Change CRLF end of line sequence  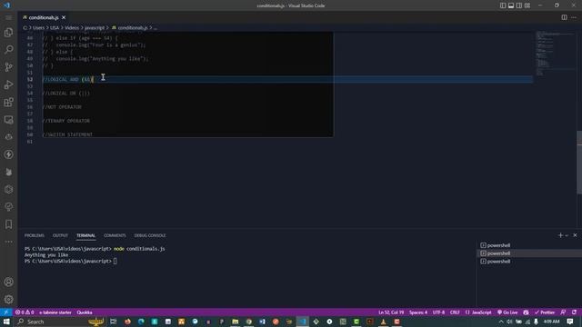pos(455,312)
